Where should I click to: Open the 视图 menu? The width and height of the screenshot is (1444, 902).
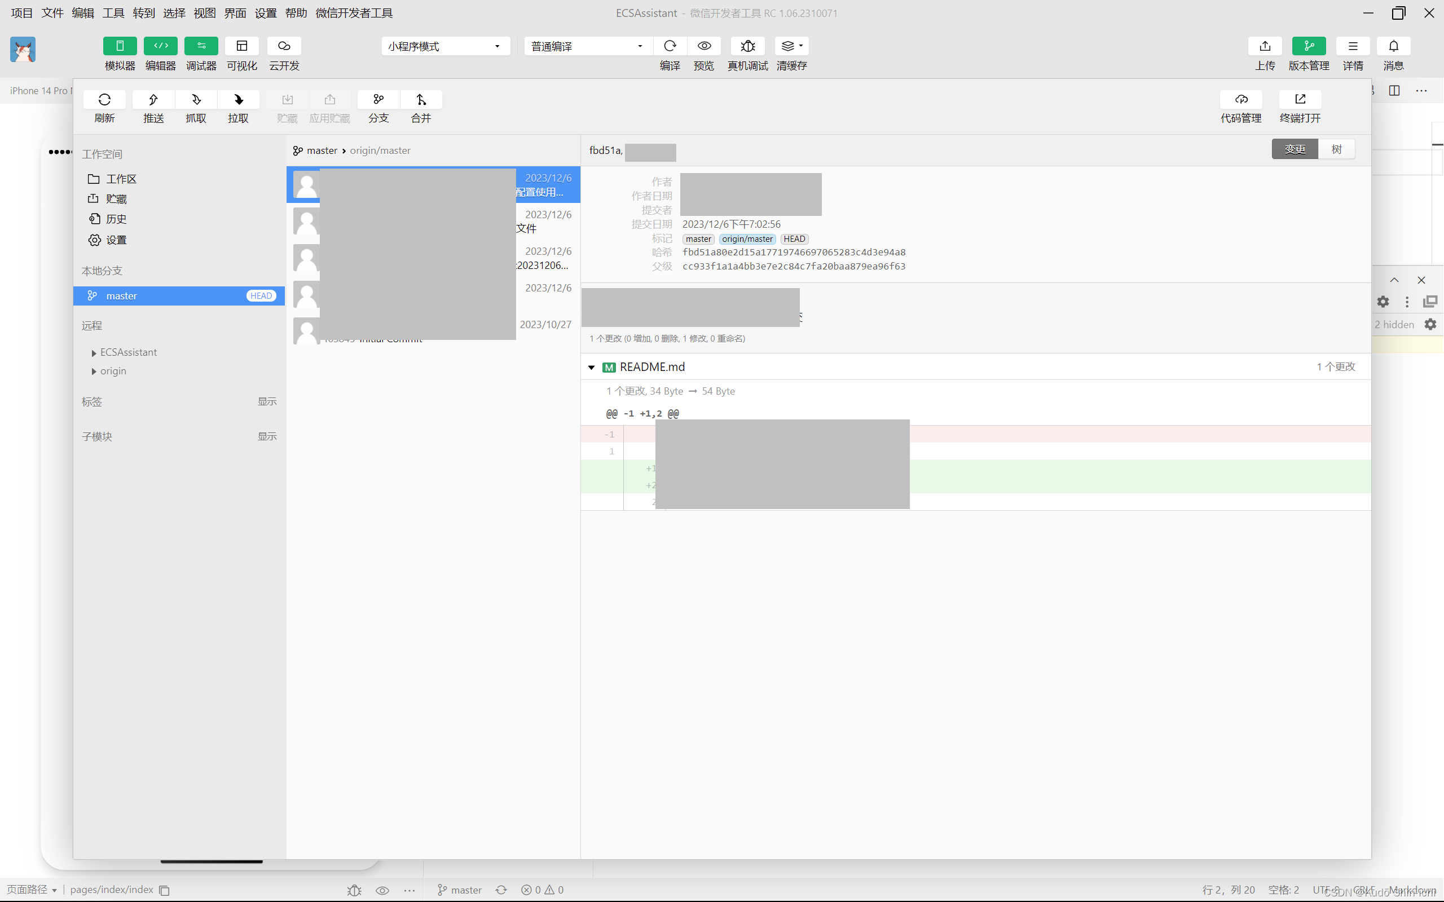[205, 13]
